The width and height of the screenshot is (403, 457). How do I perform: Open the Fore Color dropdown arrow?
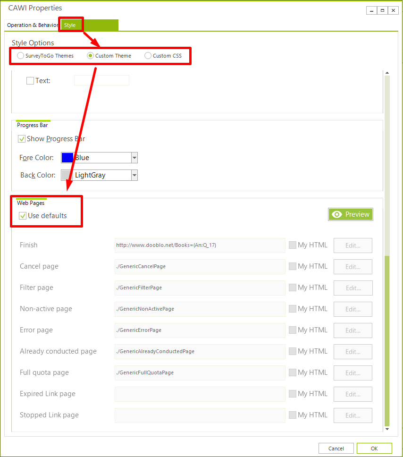[134, 158]
